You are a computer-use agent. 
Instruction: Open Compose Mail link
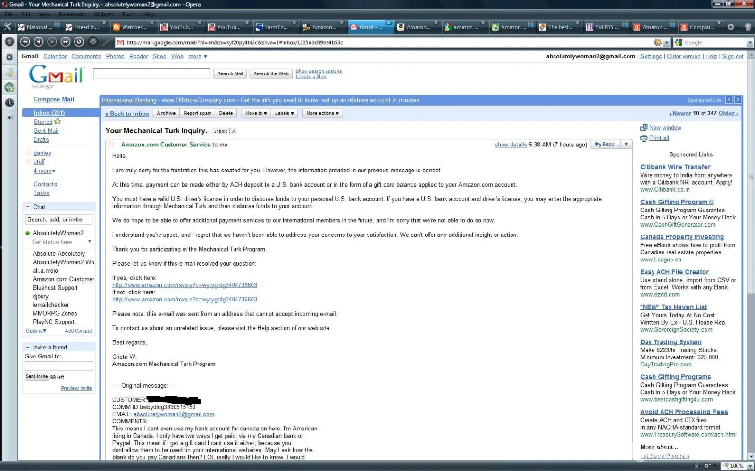[x=54, y=99]
